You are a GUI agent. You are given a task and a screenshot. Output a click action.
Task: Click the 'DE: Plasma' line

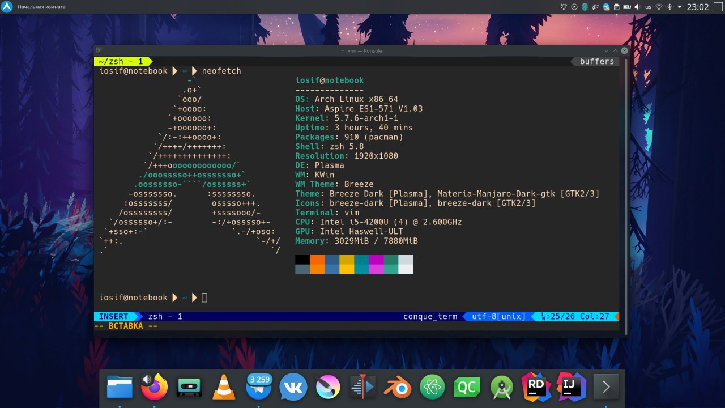coord(319,165)
